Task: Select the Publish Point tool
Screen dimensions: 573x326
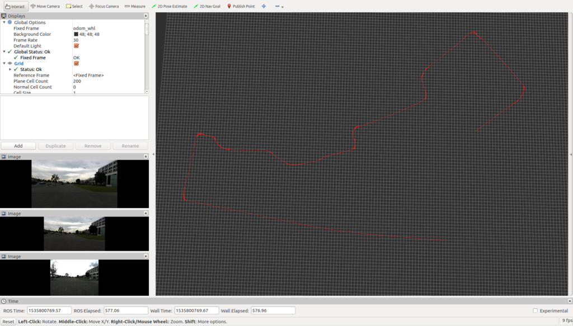Action: click(x=241, y=6)
